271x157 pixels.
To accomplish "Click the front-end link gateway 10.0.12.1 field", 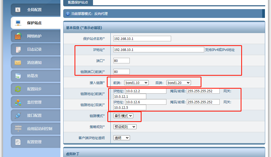I will [130, 96].
